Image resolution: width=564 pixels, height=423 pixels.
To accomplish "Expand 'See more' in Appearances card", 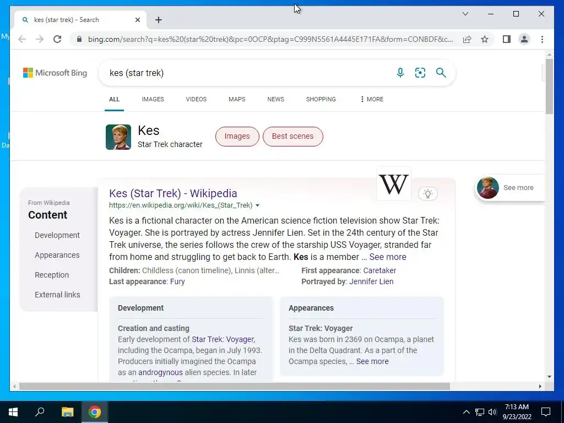I will [372, 361].
